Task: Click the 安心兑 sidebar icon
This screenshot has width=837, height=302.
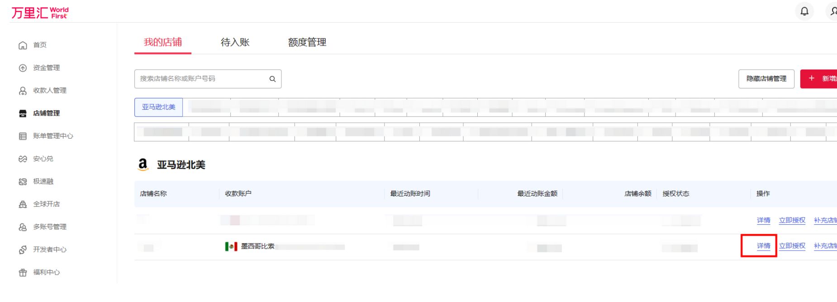Action: [x=23, y=159]
